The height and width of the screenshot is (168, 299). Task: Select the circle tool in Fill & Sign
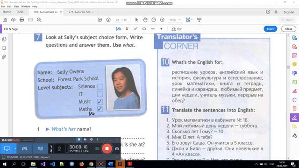pos(144,29)
